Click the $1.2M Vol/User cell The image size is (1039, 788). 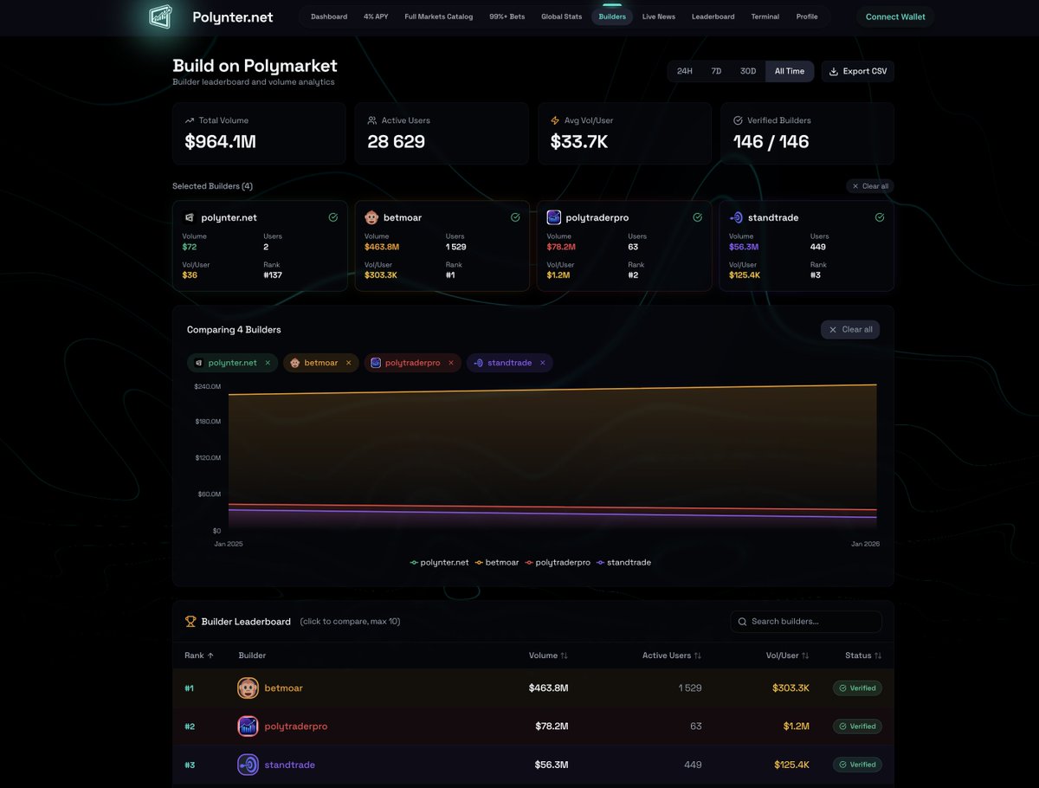click(x=797, y=727)
